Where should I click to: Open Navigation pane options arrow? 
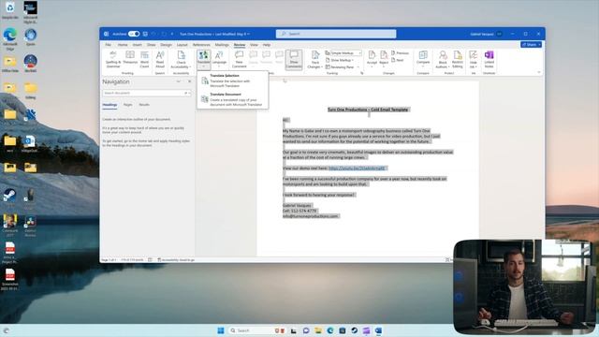tap(179, 81)
